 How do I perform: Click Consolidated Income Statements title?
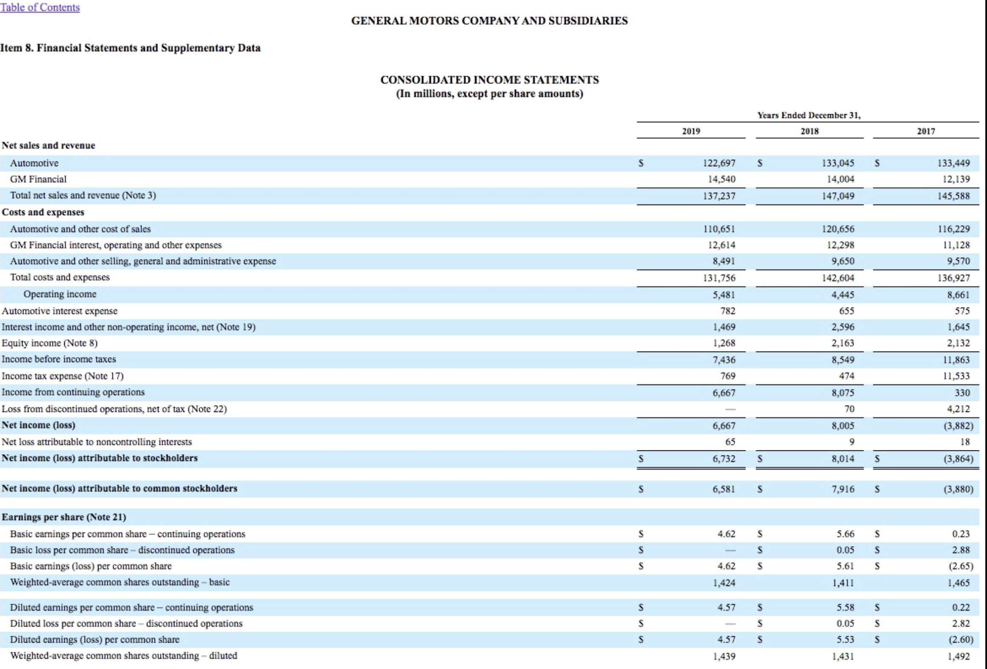(489, 80)
